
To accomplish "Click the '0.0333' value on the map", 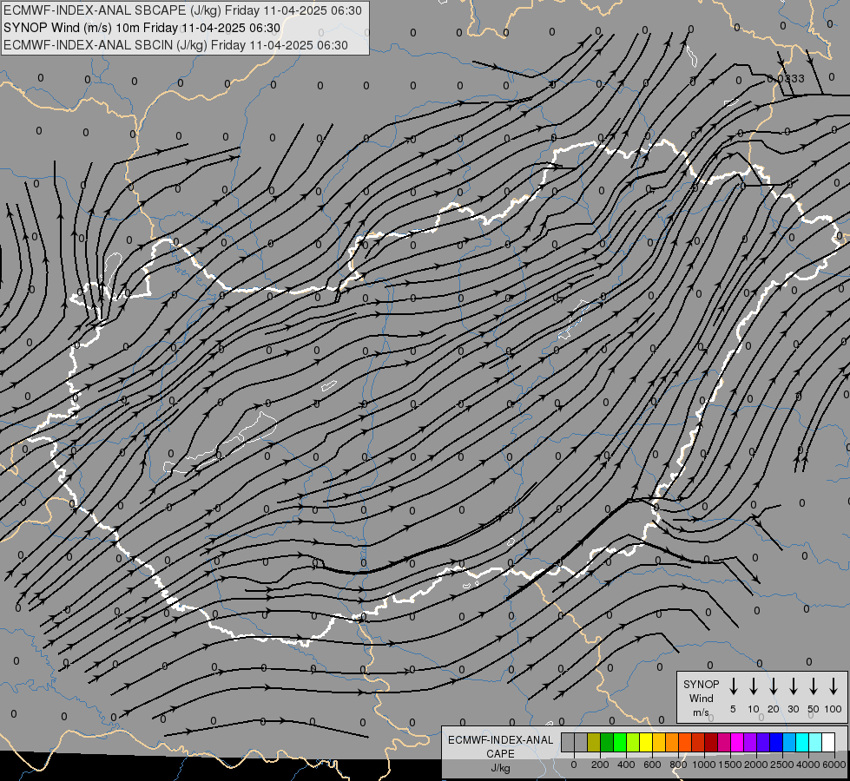I will pos(786,79).
